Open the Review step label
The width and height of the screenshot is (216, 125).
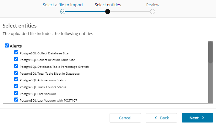153,5
